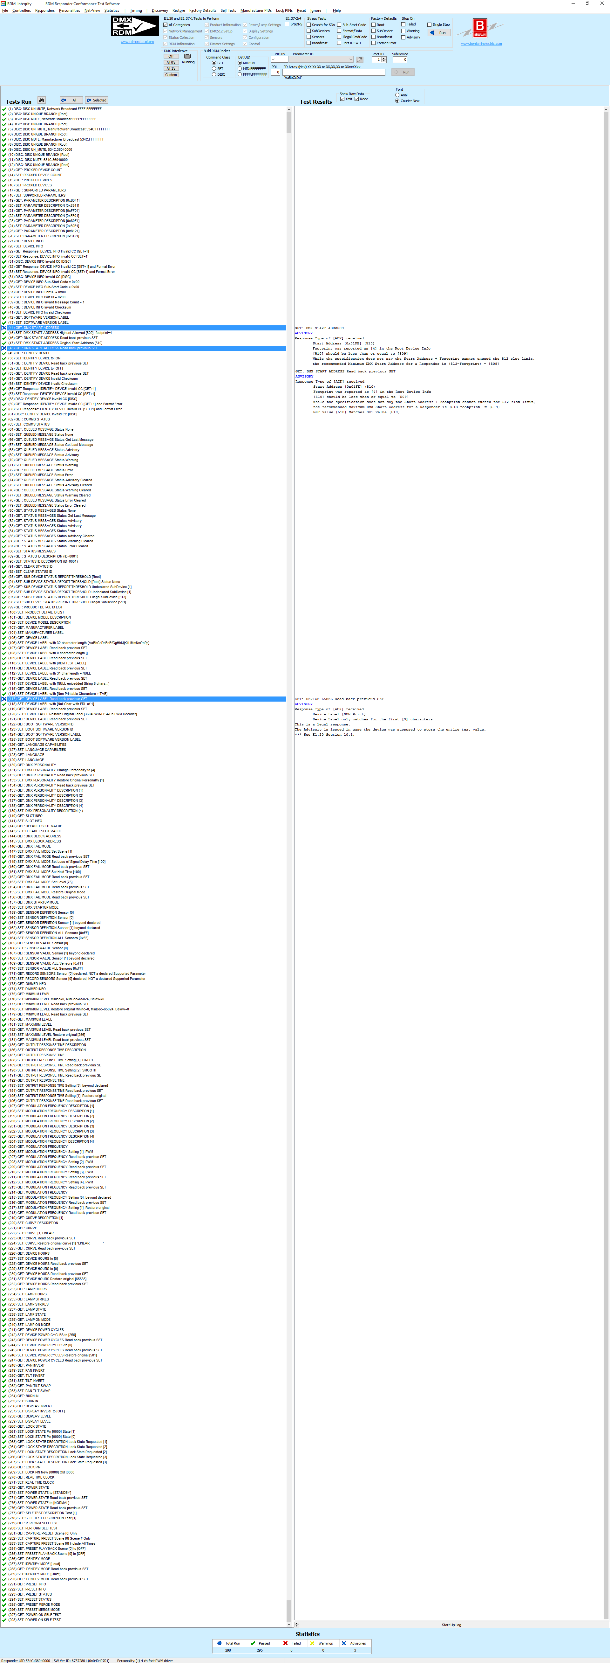Uncheck the Xmit raw data checkbox
This screenshot has height=1663, width=610.
[342, 99]
